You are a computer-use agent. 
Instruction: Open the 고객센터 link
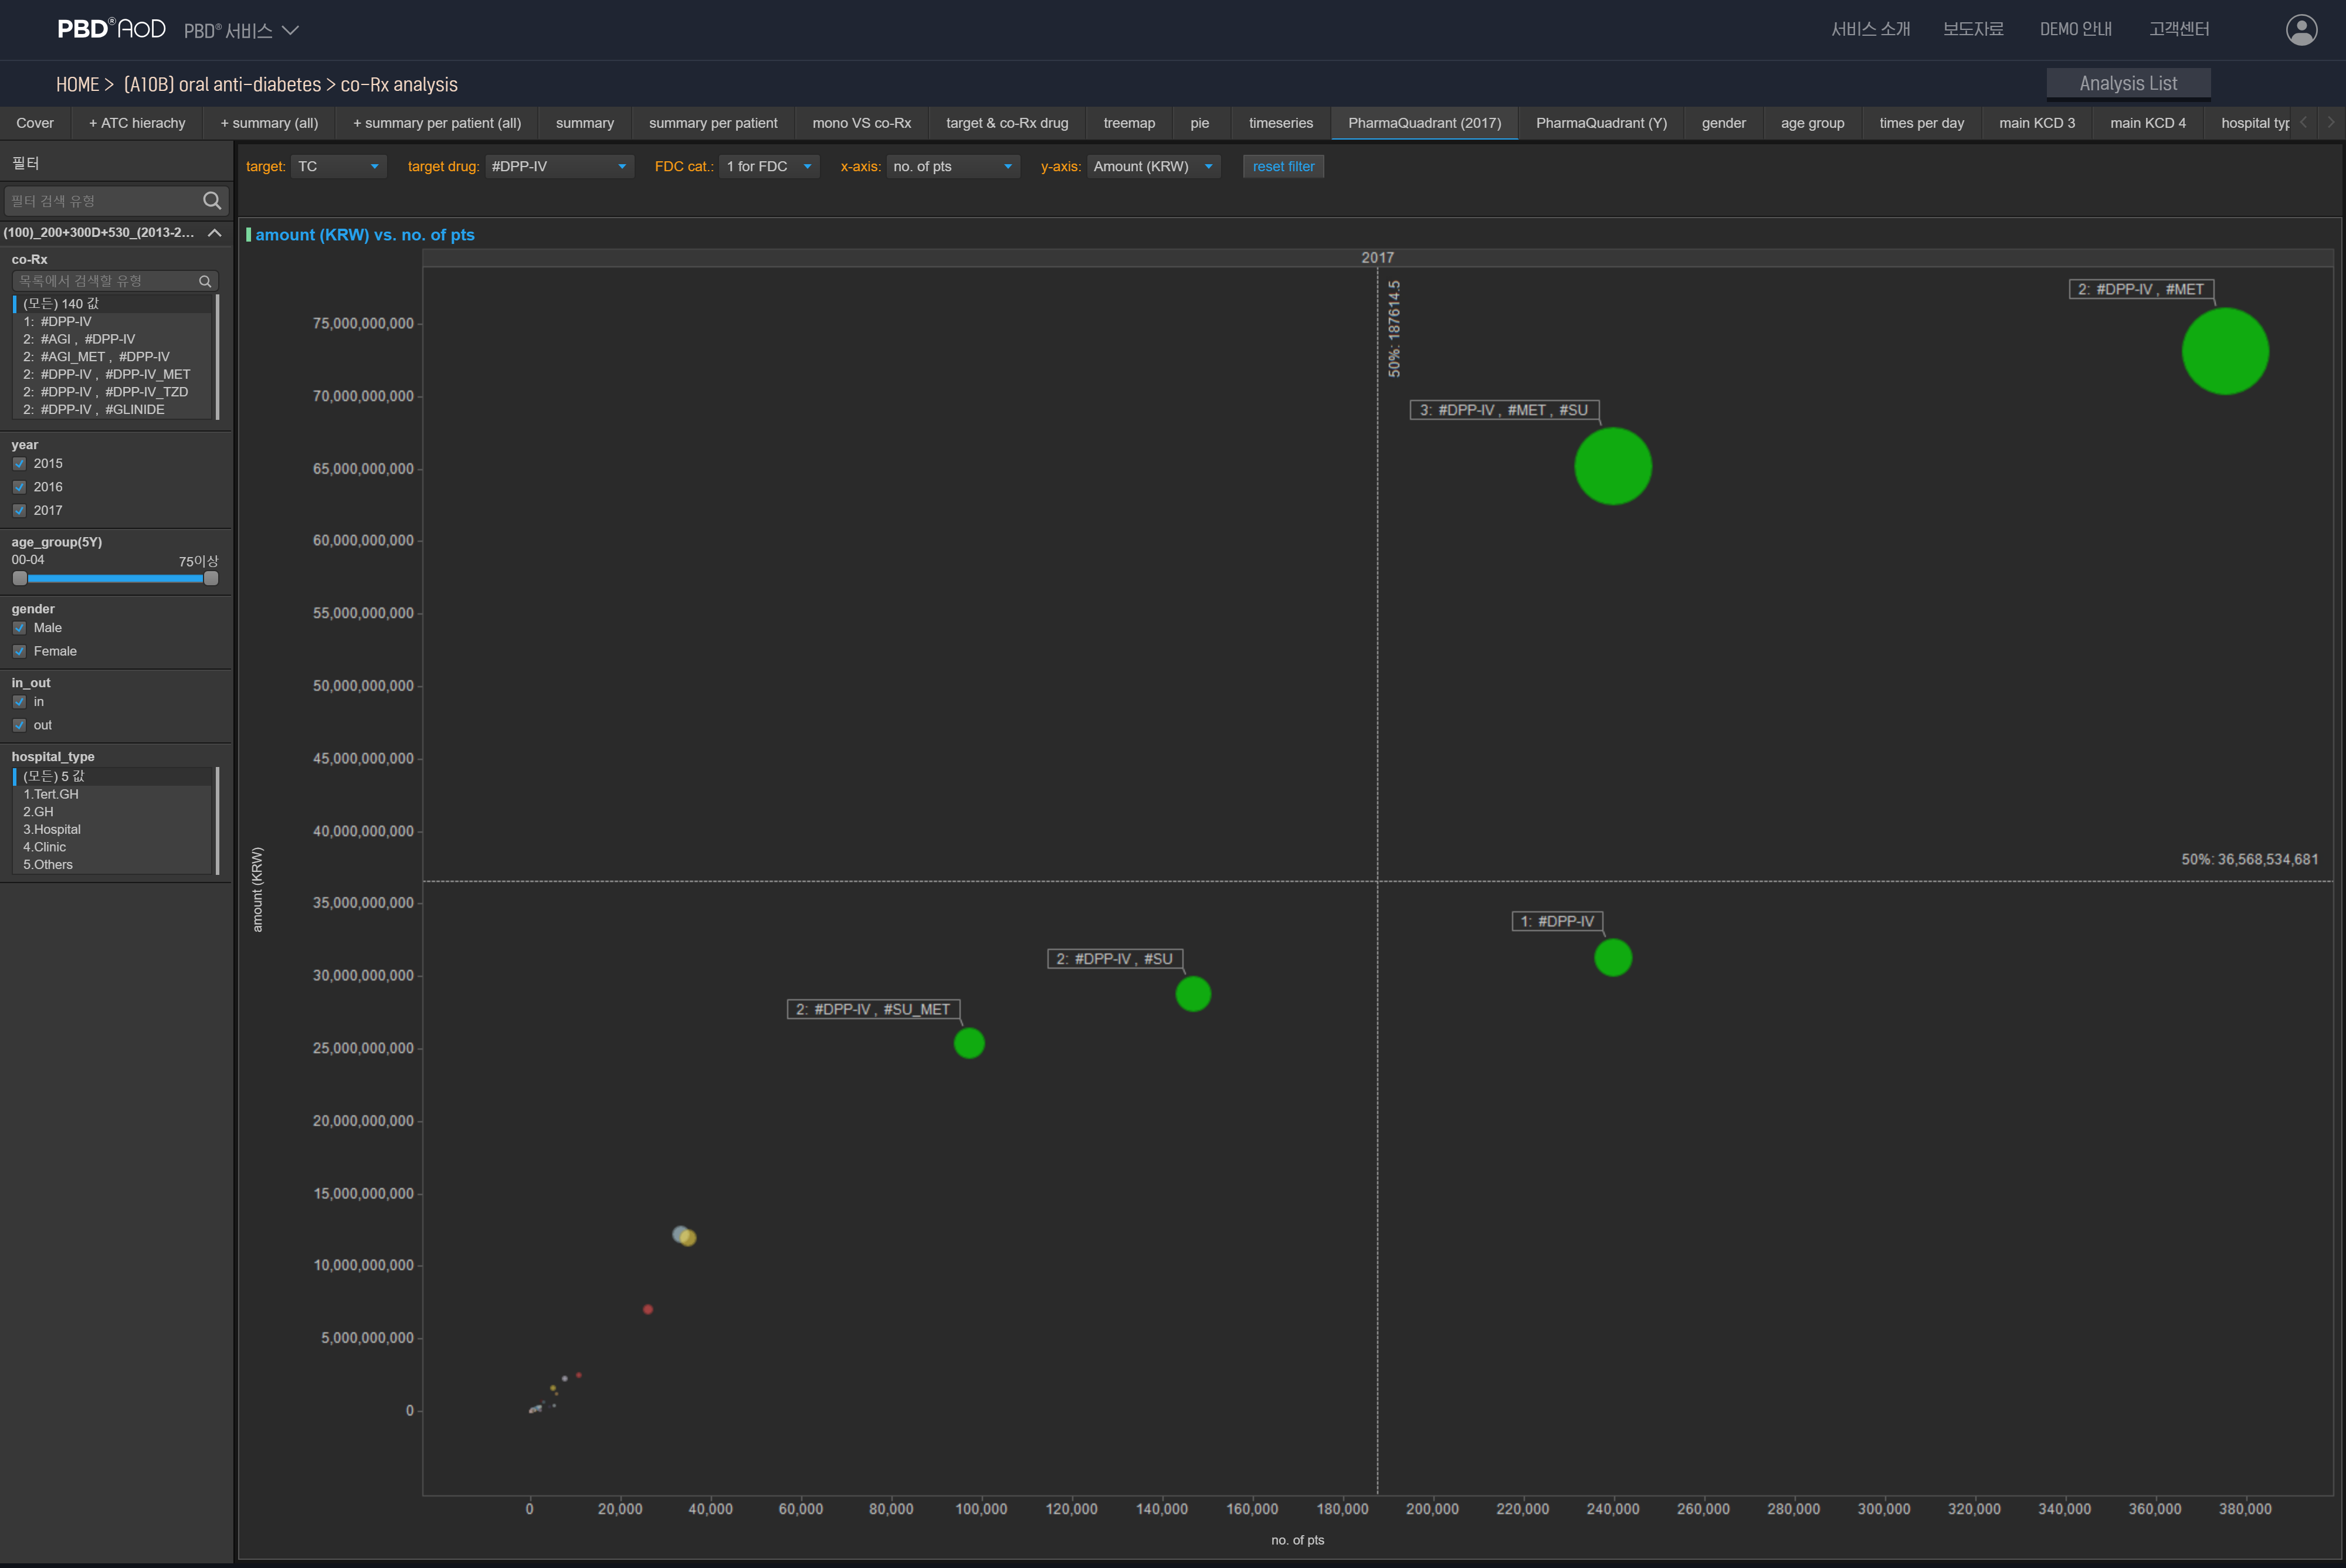click(x=2179, y=29)
